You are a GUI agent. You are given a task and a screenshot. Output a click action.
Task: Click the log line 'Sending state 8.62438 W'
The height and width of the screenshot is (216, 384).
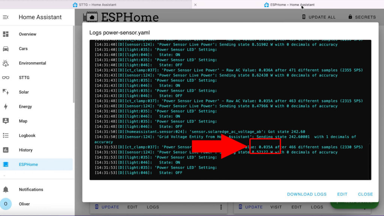[x=216, y=75]
